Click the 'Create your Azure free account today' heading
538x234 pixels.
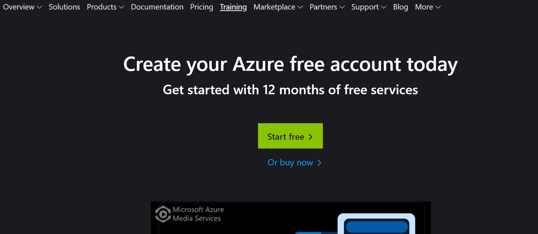tap(290, 64)
